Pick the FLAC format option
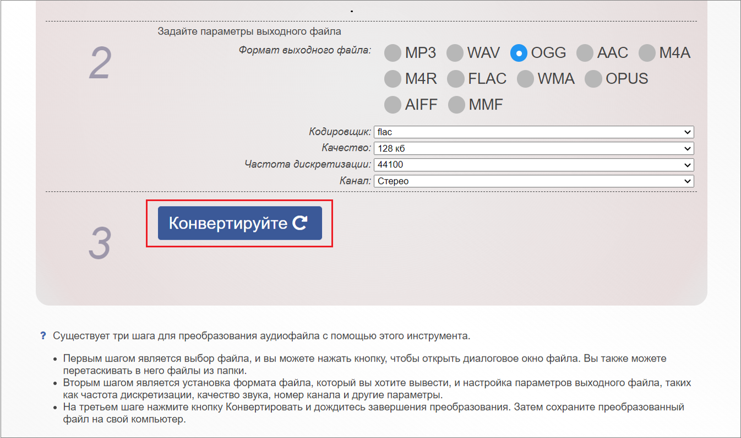The height and width of the screenshot is (438, 741). [456, 79]
